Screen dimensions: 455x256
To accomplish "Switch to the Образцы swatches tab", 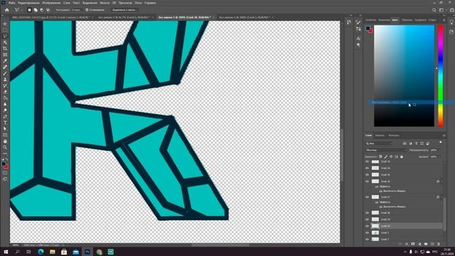I will pyautogui.click(x=407, y=20).
